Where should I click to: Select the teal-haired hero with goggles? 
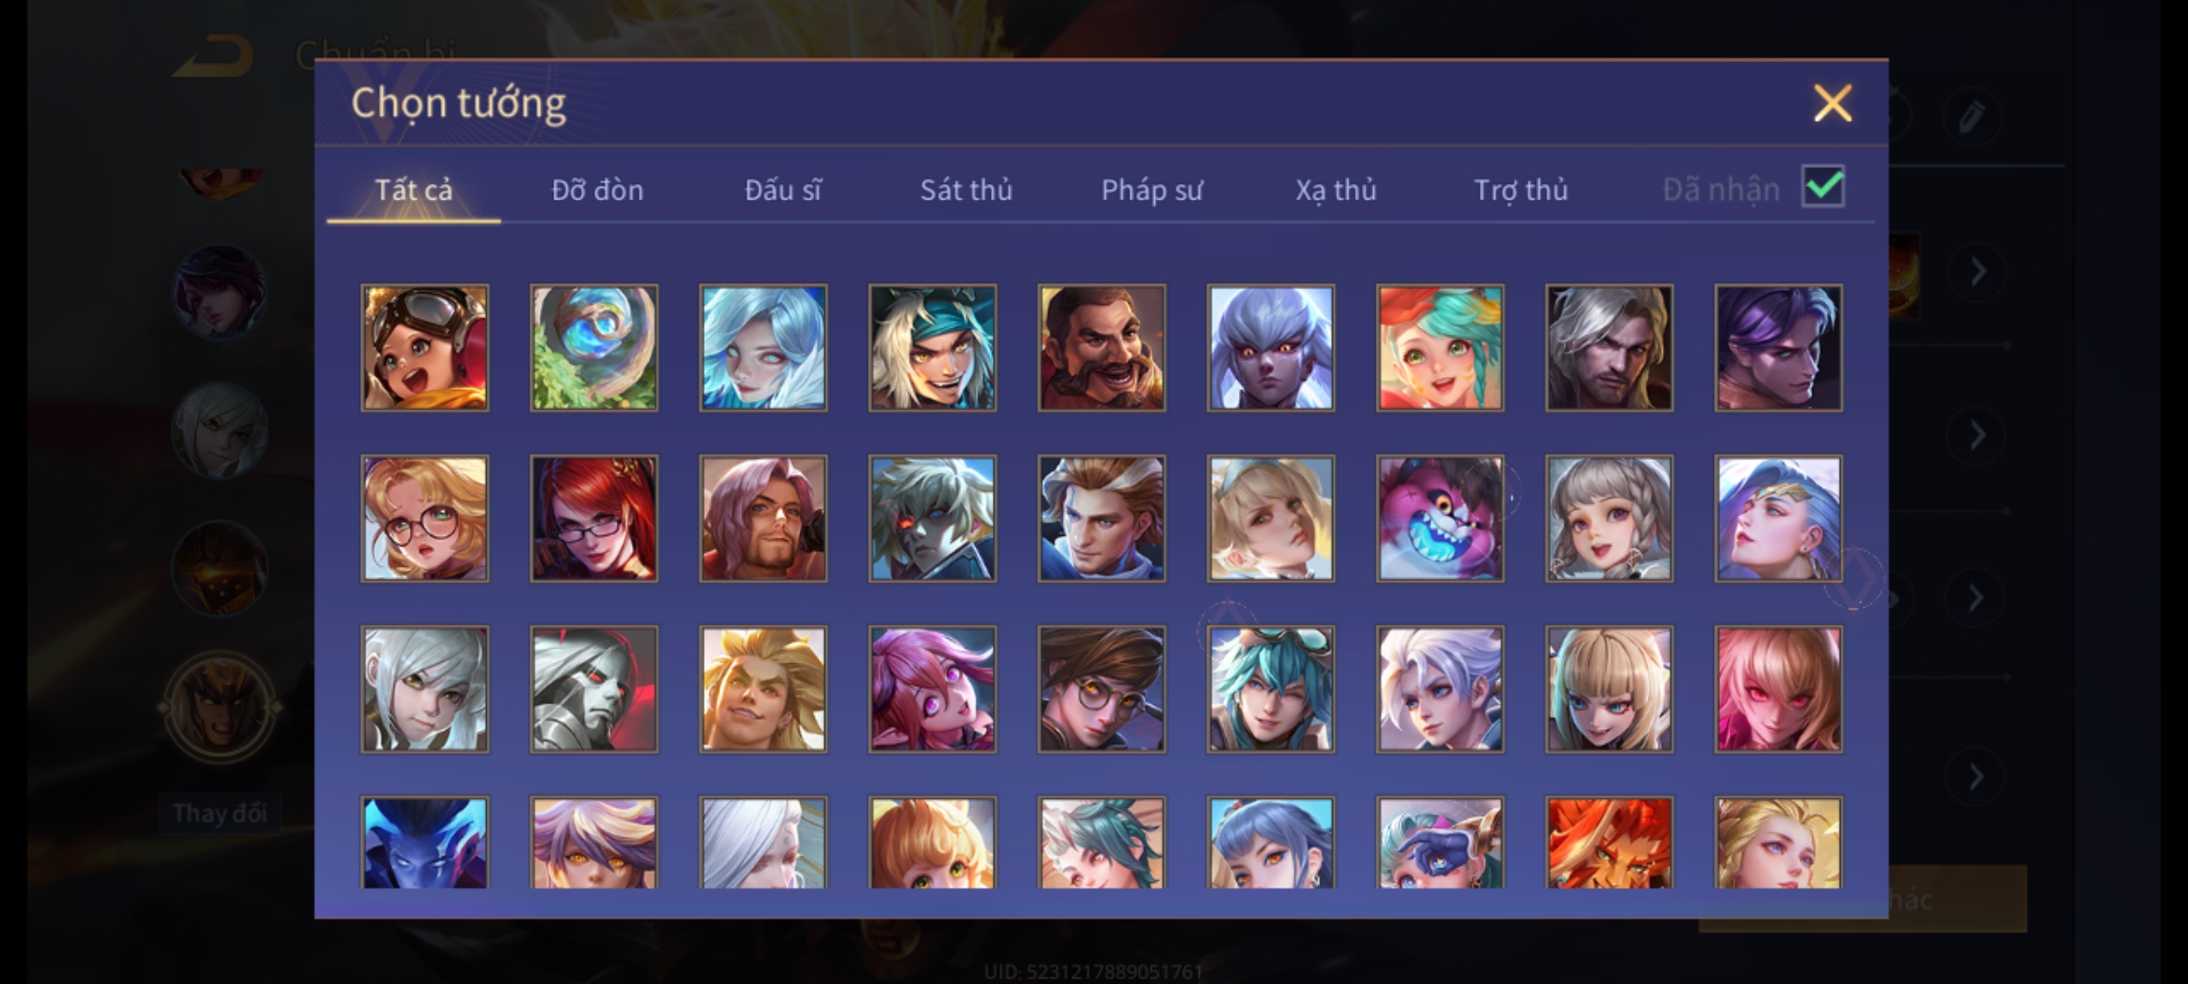(1271, 688)
